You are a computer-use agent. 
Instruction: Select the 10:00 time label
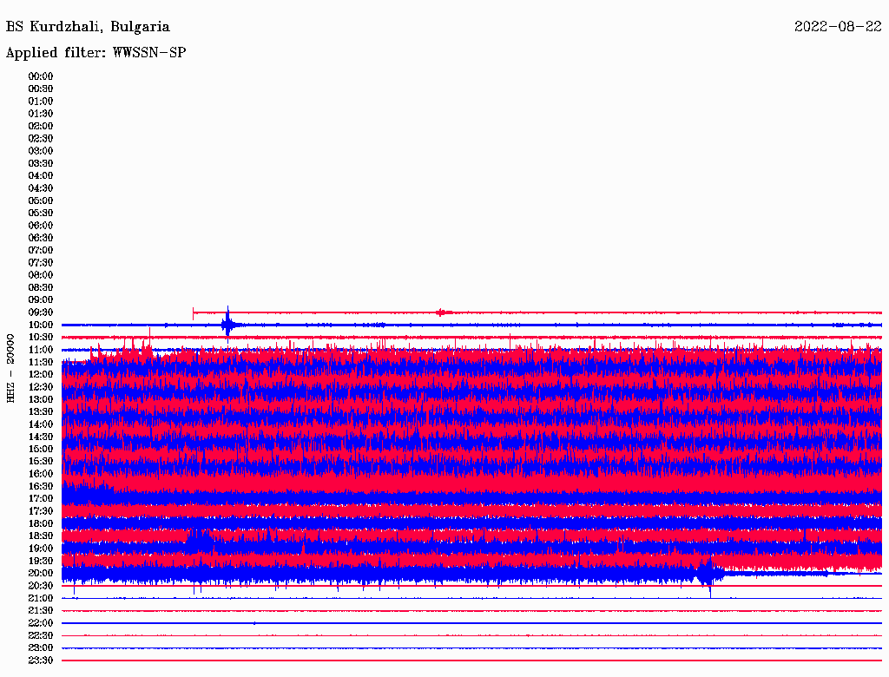[41, 325]
